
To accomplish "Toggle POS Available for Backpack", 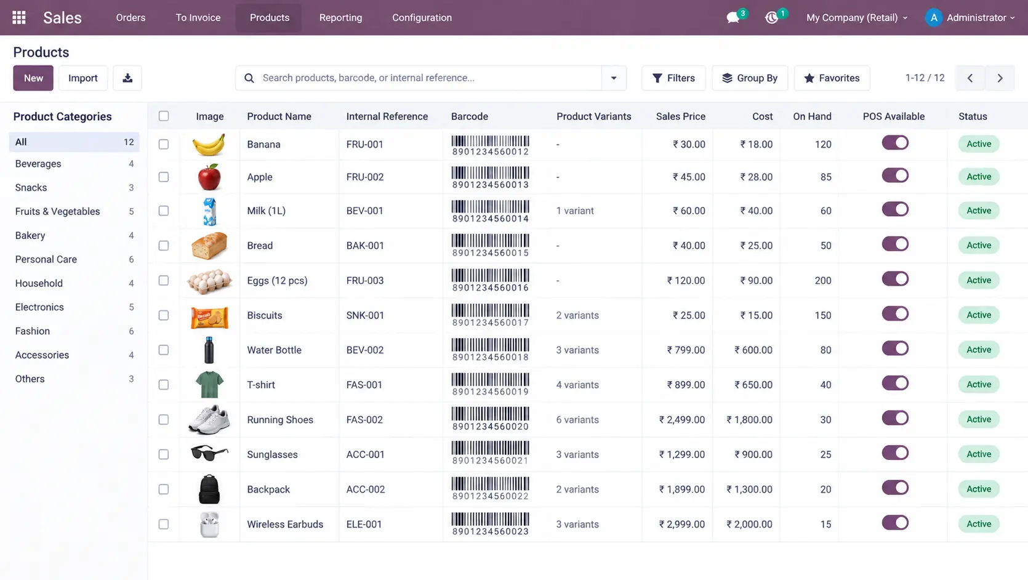I will coord(895,488).
